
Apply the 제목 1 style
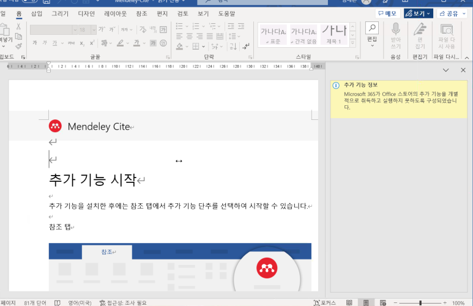[x=333, y=35]
